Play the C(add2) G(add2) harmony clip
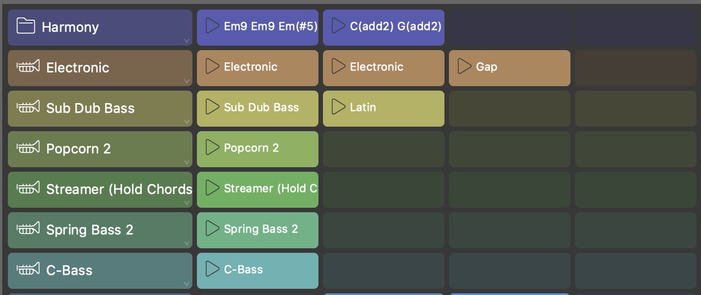Viewport: 701px width, 295px height. pos(338,26)
